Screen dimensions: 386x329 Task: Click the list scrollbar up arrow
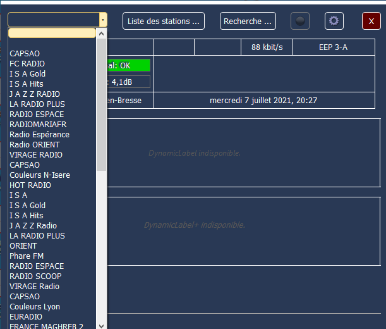point(102,34)
